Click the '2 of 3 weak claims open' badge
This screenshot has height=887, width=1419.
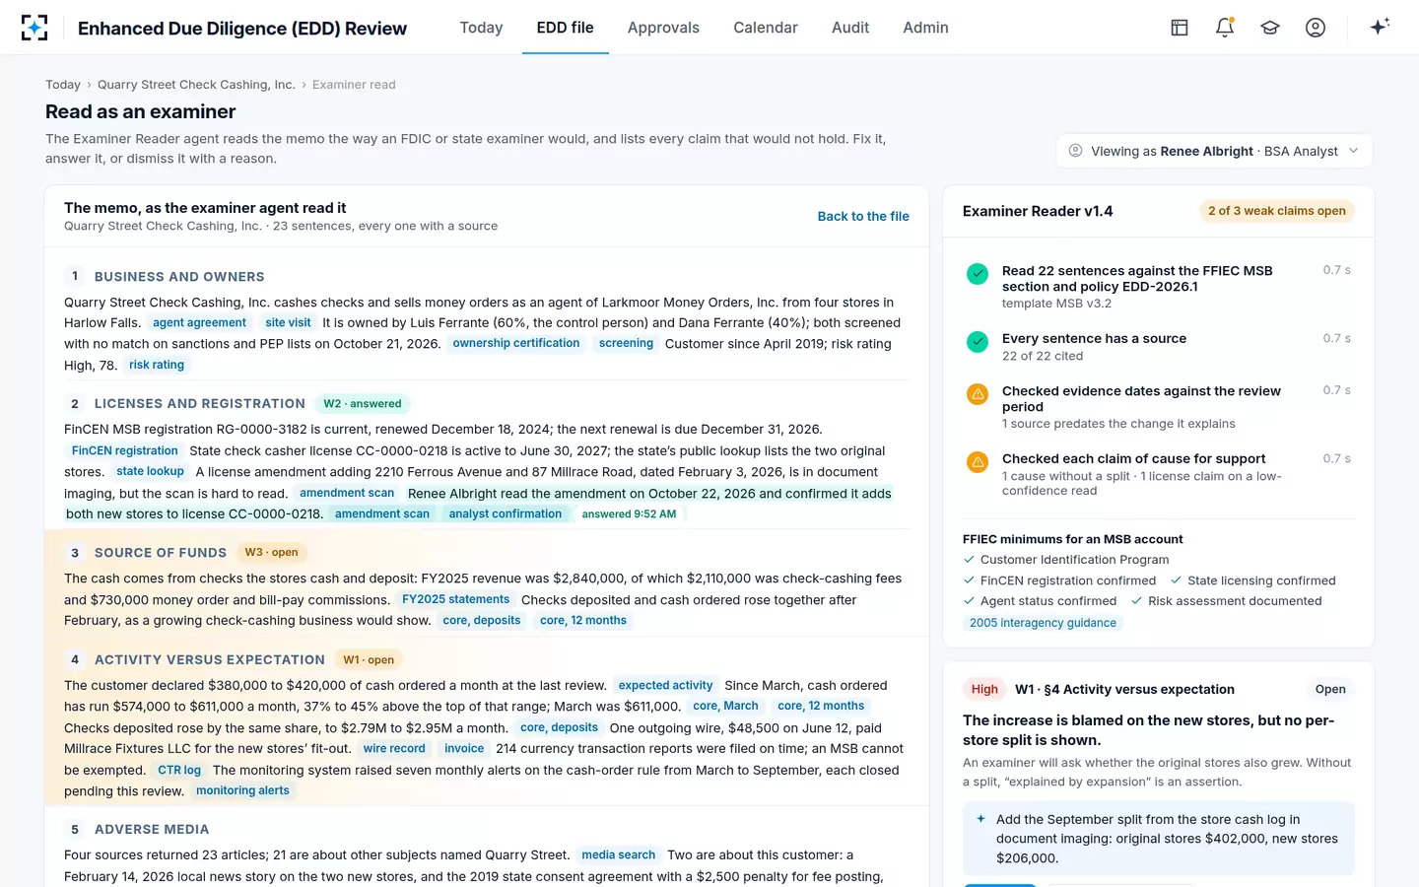(x=1277, y=211)
